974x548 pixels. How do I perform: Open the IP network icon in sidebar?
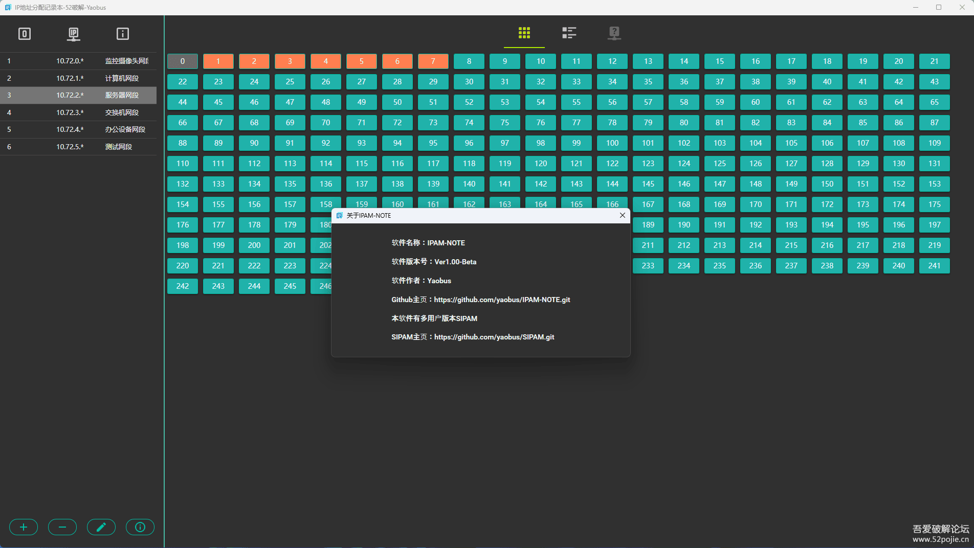tap(74, 34)
